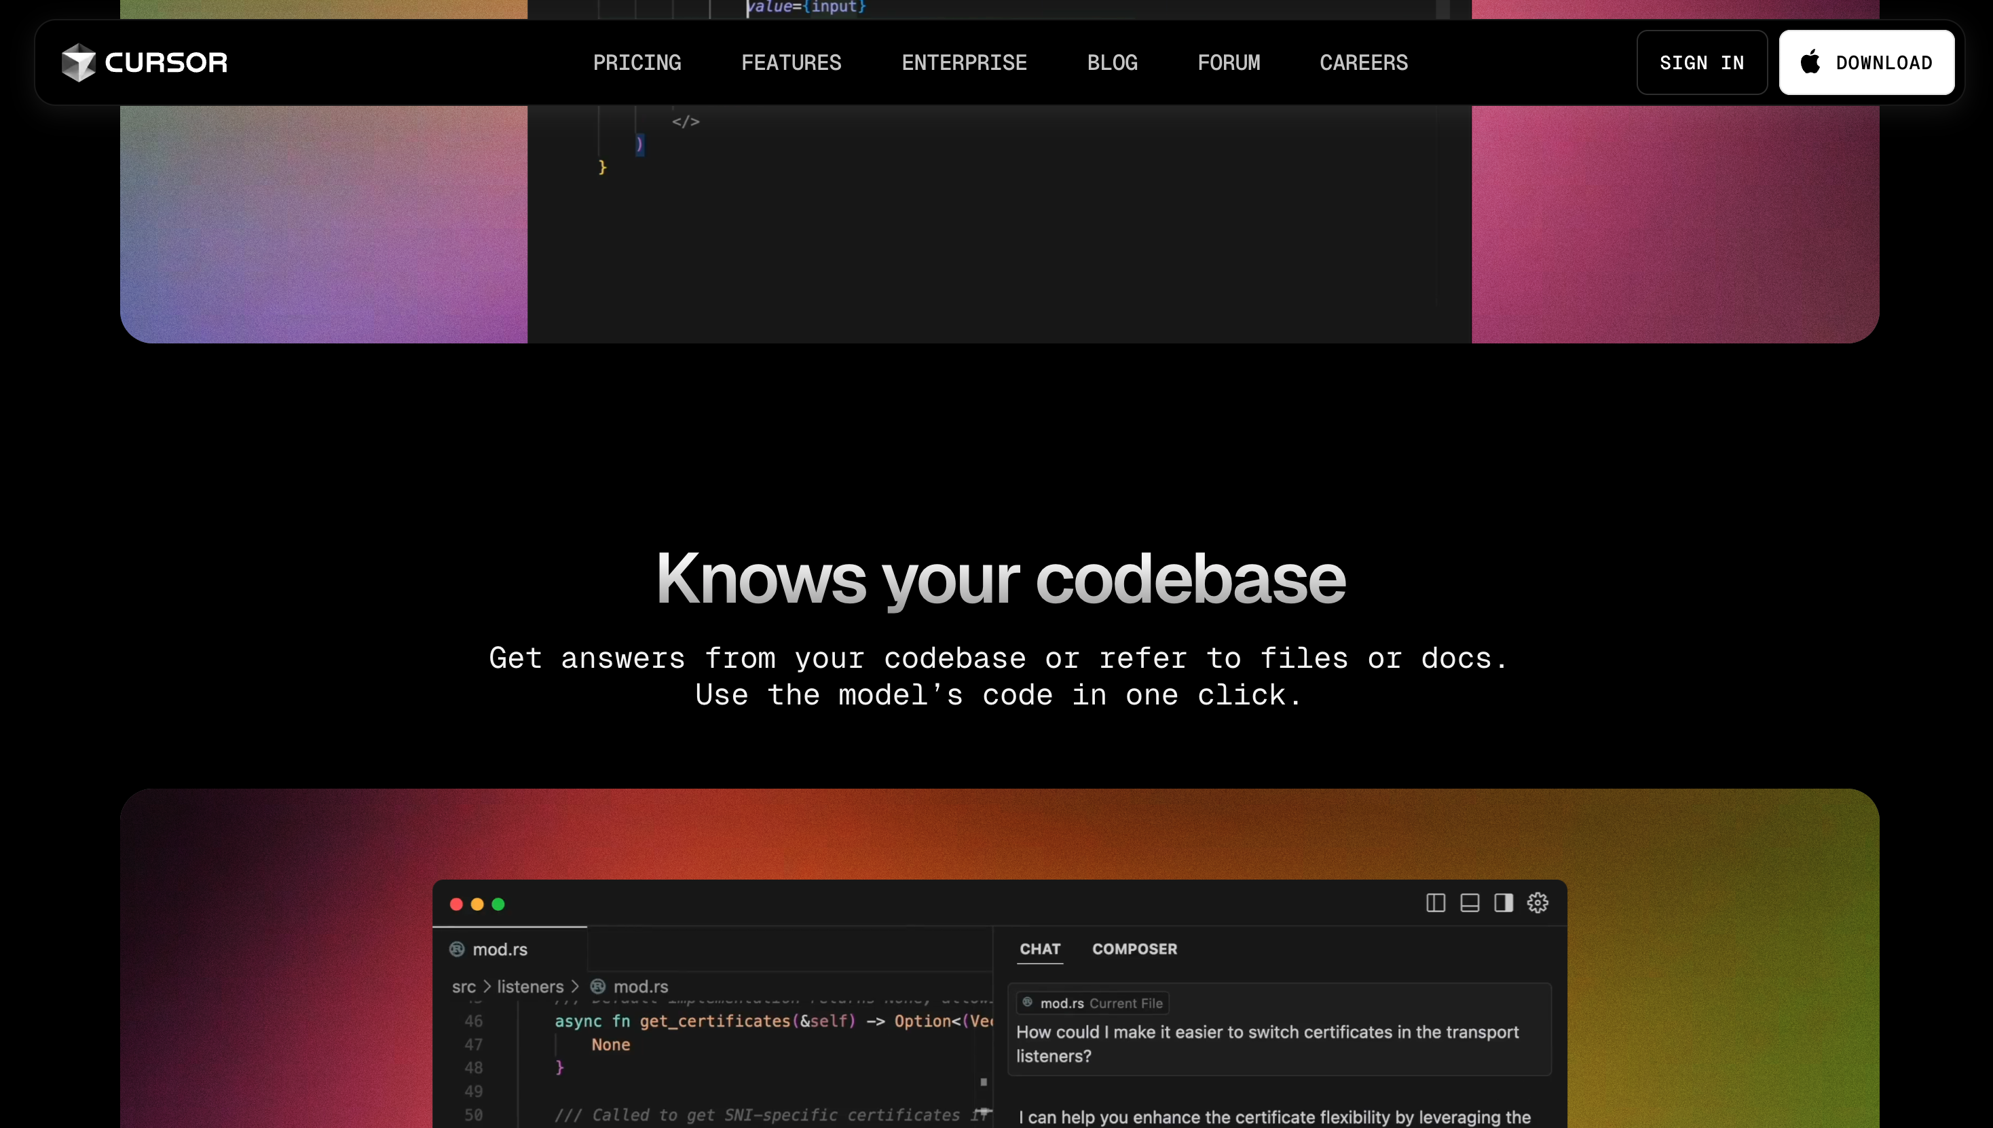Open the Enterprise nav link

pos(964,62)
